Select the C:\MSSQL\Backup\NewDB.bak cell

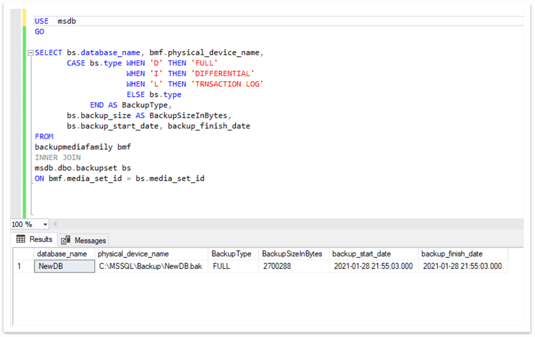click(150, 266)
